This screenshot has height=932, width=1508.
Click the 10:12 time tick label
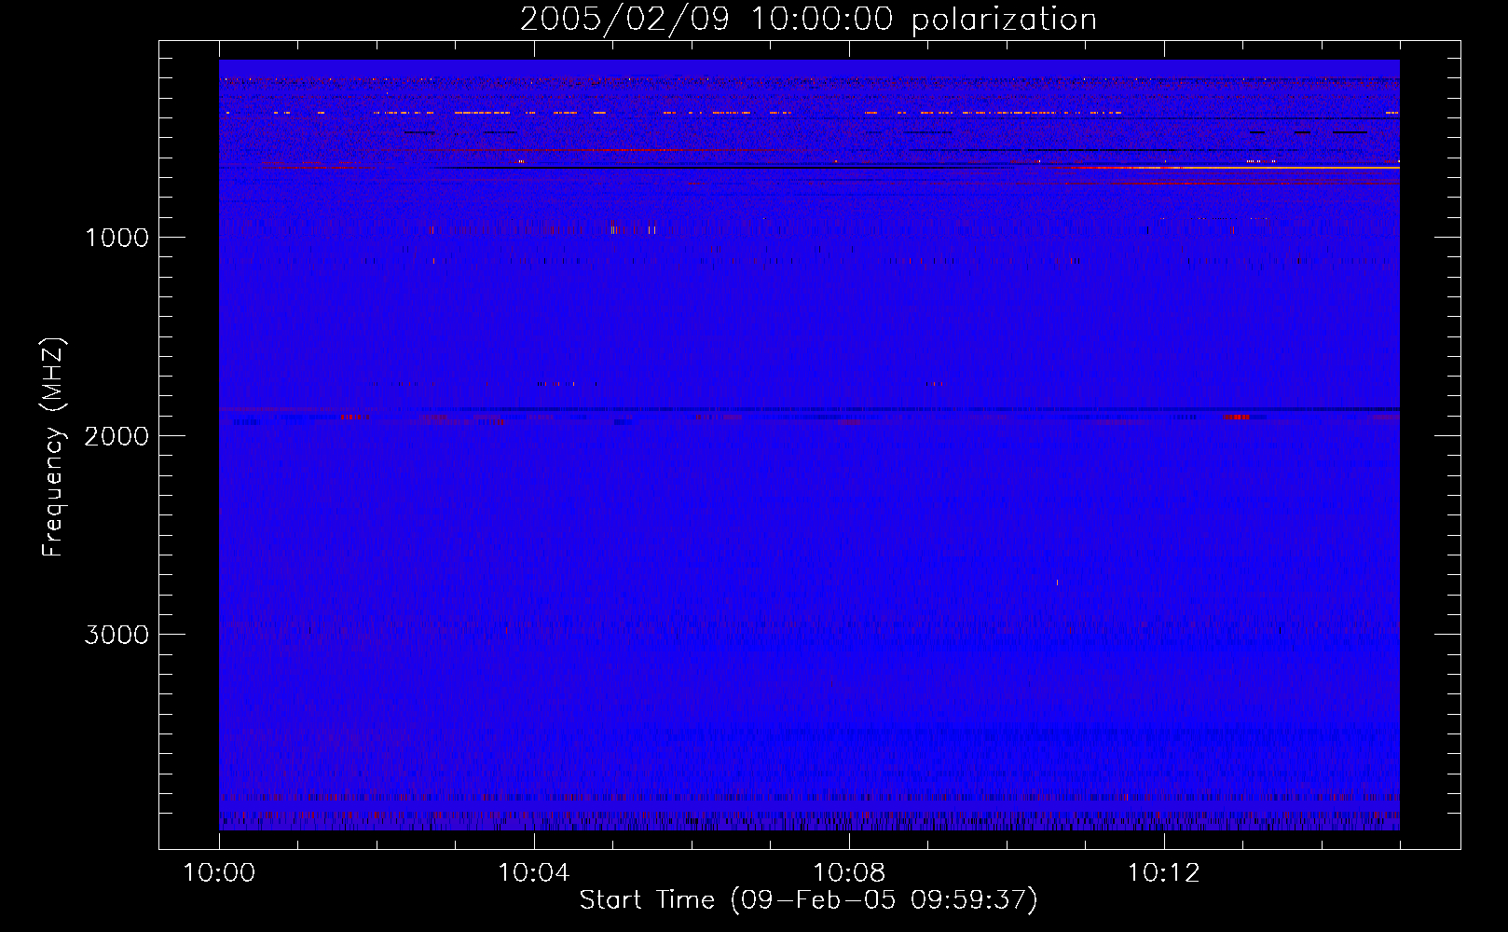pyautogui.click(x=1164, y=873)
